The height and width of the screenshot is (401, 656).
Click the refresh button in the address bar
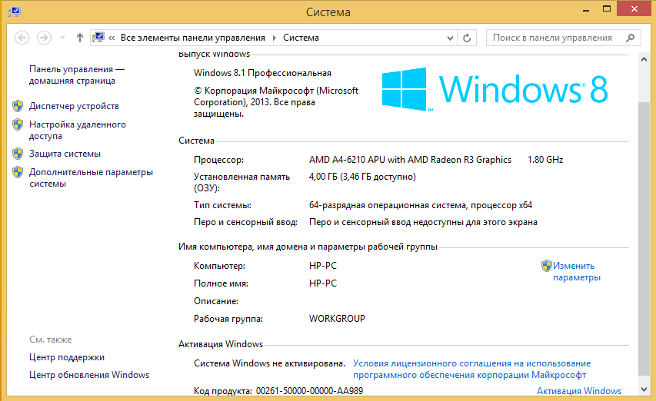(468, 38)
